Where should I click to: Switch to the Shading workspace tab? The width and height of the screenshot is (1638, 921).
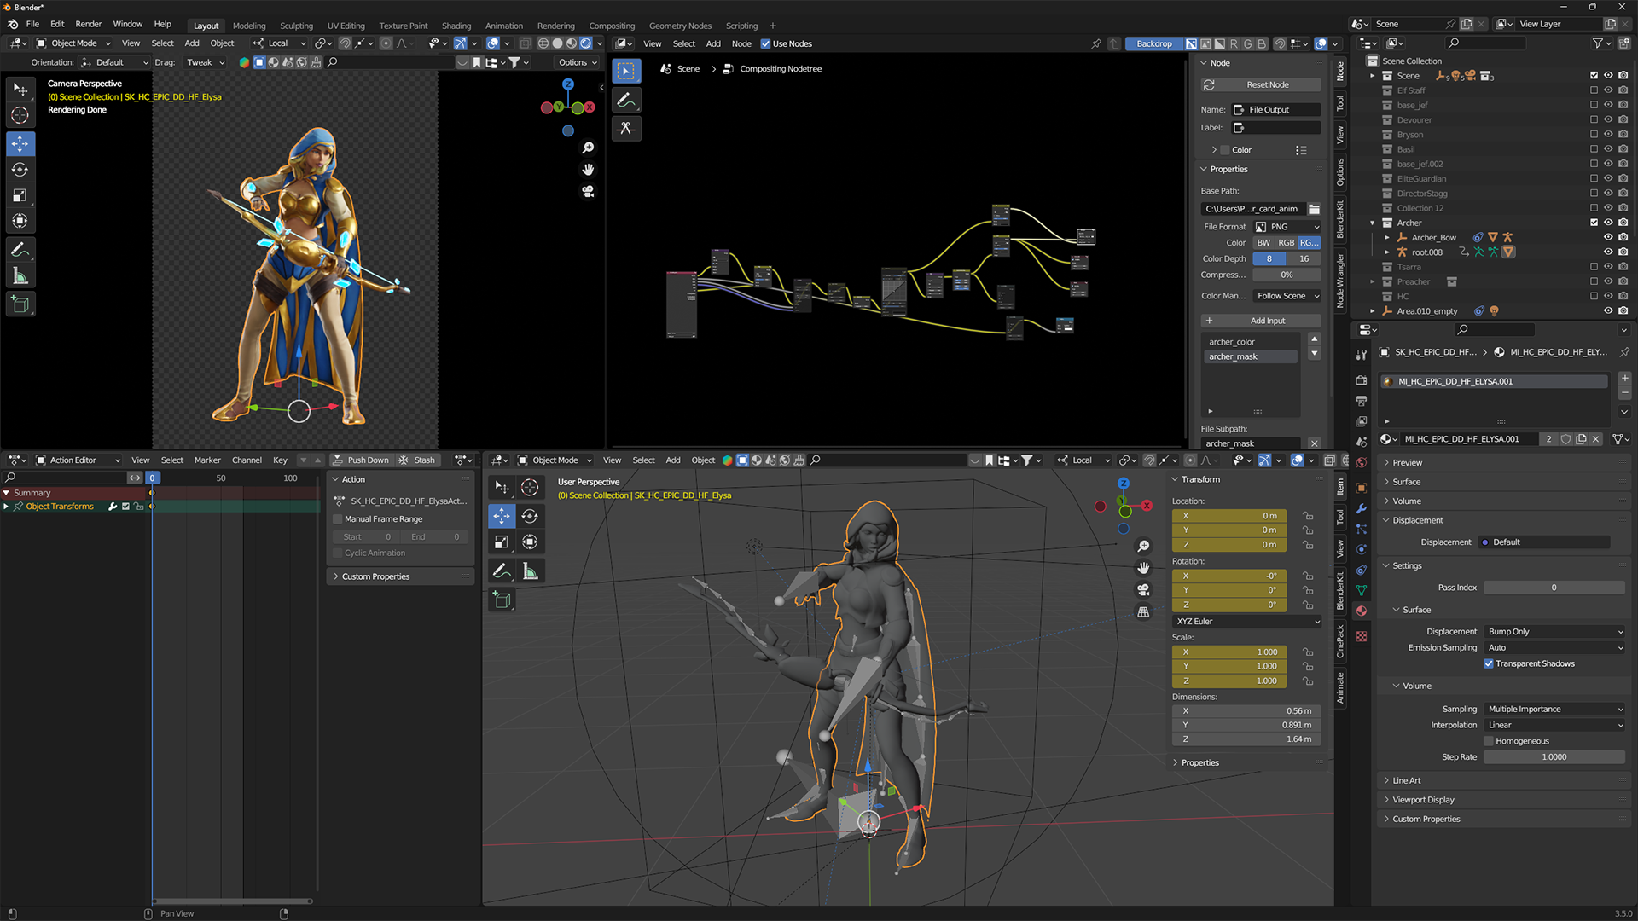pyautogui.click(x=456, y=26)
